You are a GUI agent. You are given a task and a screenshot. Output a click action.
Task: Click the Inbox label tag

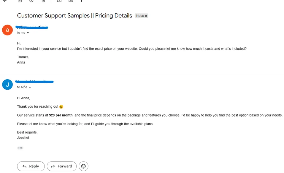point(139,16)
